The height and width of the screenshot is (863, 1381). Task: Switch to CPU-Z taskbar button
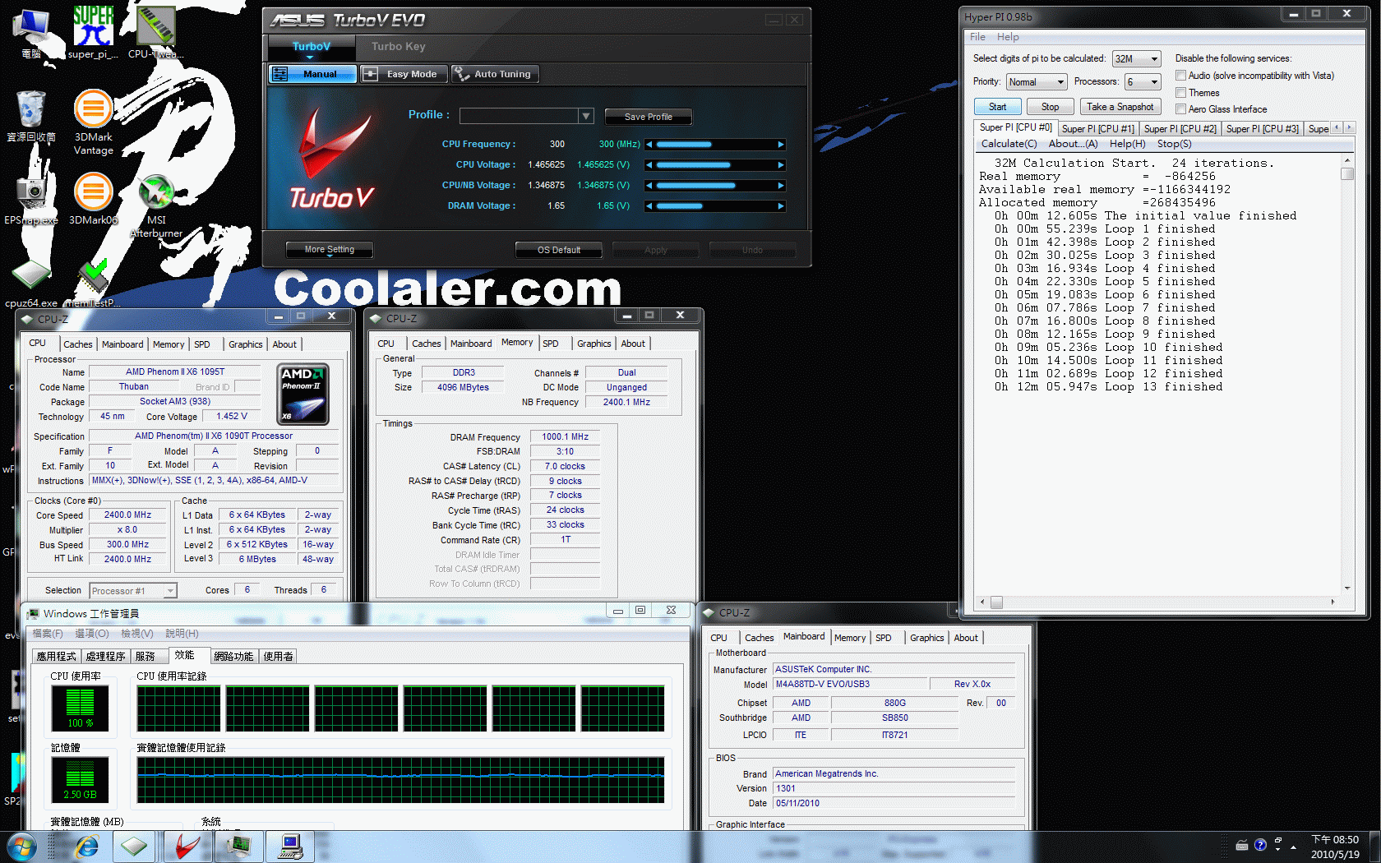coord(134,847)
